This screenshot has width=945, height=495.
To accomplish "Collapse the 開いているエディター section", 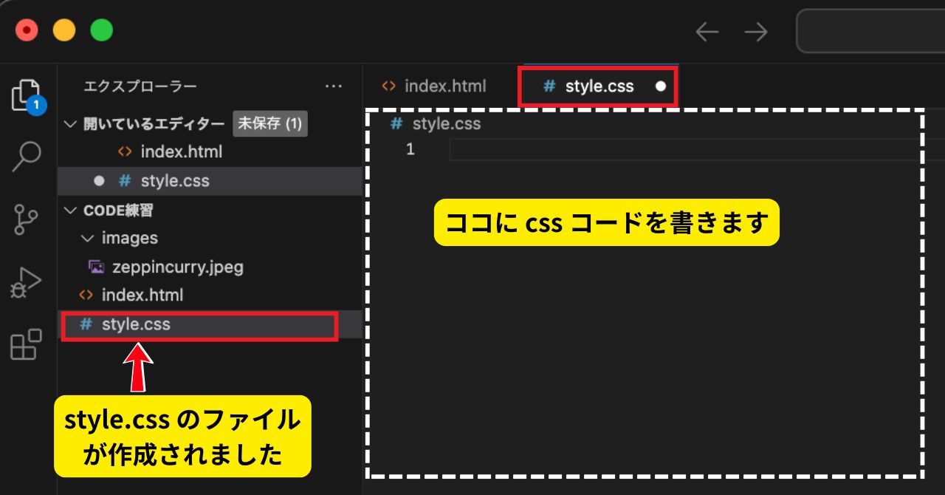I will tap(71, 123).
